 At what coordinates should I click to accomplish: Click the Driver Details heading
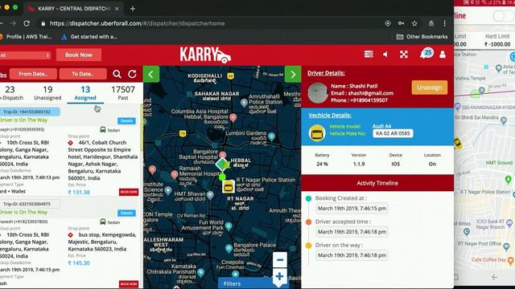click(326, 73)
